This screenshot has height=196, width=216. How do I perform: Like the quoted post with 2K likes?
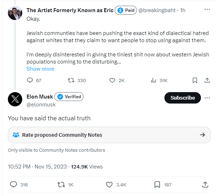[112, 80]
